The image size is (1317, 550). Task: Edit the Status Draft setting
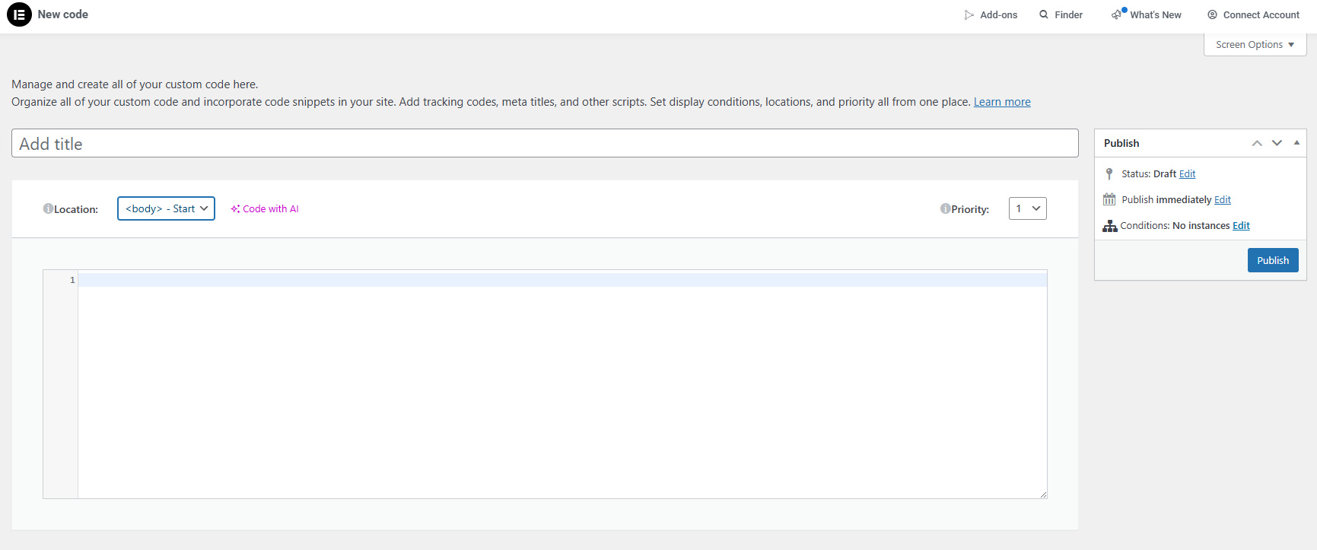tap(1187, 174)
